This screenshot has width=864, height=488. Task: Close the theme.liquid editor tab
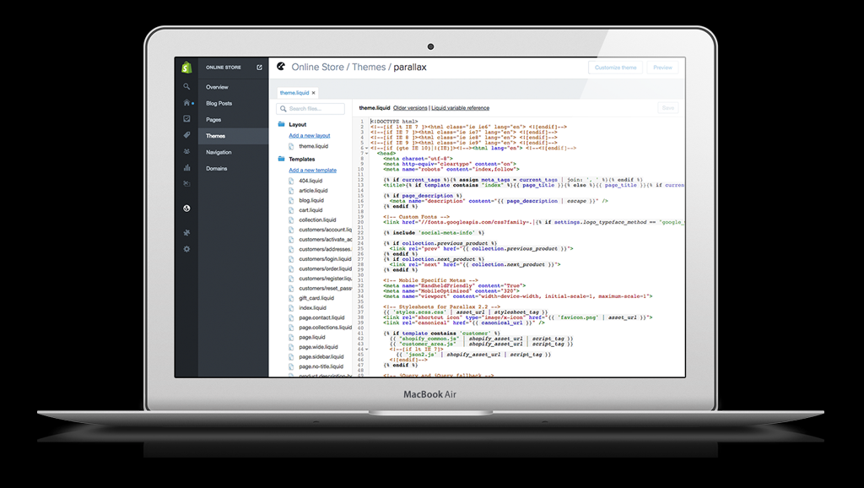click(314, 93)
